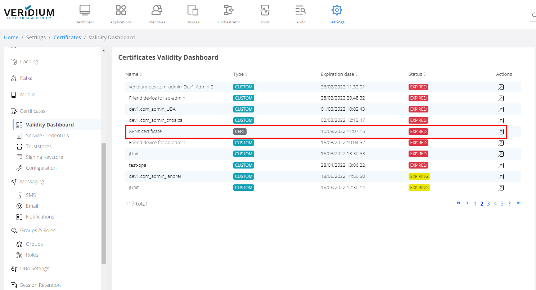536x290 pixels.
Task: Go to page 5 of certificates
Action: tap(501, 203)
